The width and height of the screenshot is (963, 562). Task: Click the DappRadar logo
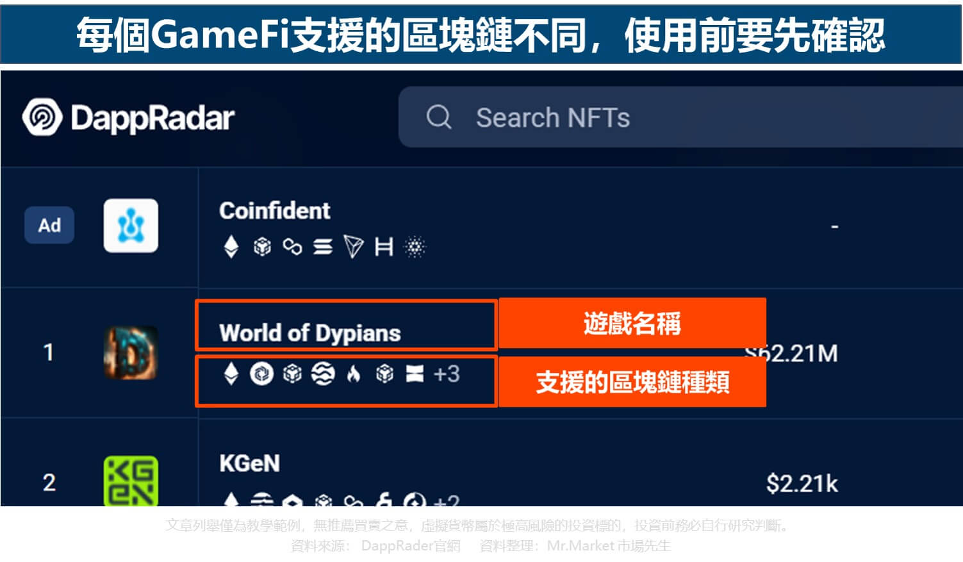(129, 117)
